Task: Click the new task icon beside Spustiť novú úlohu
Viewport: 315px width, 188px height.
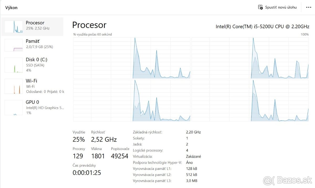Action: point(260,7)
